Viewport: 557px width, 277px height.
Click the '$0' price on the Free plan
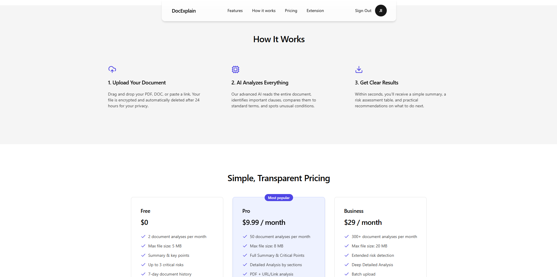[144, 222]
